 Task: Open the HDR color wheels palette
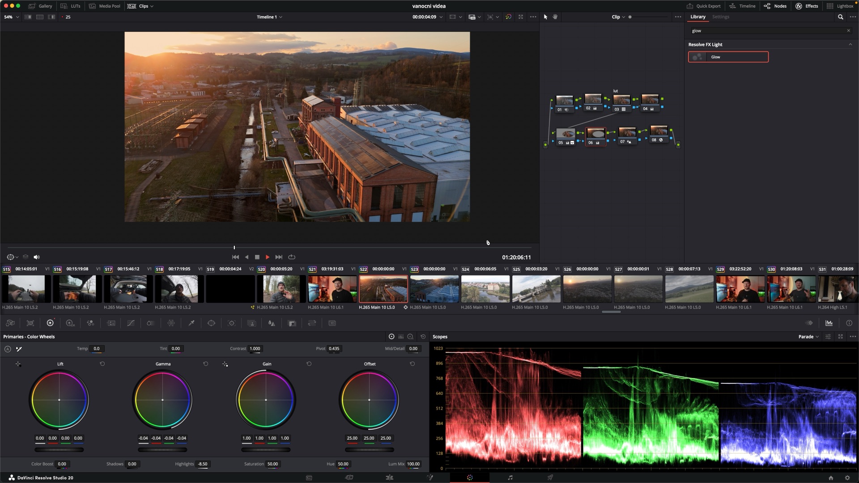click(x=70, y=323)
